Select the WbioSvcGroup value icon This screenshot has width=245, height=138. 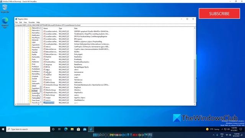pos(44,90)
